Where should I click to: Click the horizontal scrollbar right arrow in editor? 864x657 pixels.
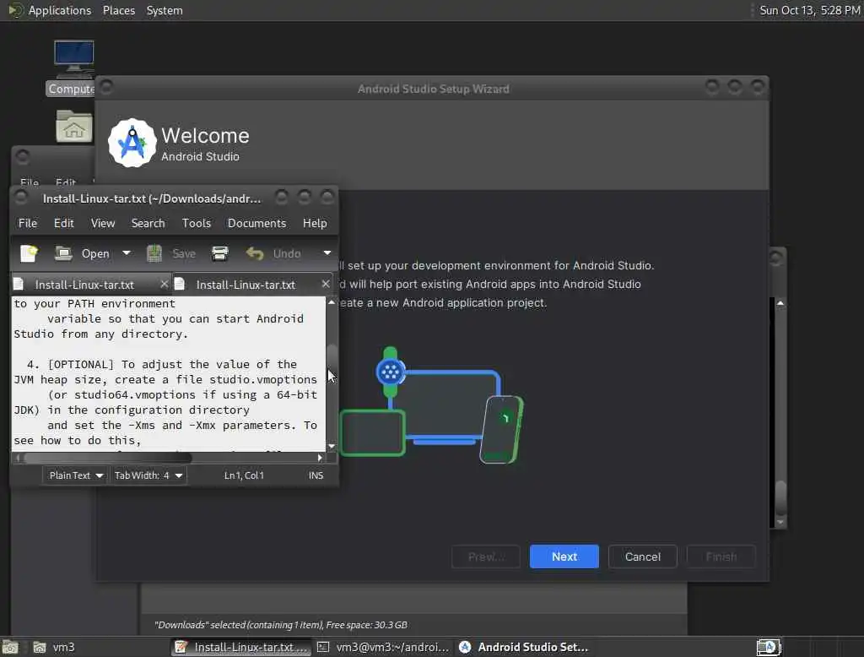coord(320,458)
